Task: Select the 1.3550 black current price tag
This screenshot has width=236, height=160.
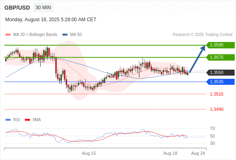Action: (220, 72)
